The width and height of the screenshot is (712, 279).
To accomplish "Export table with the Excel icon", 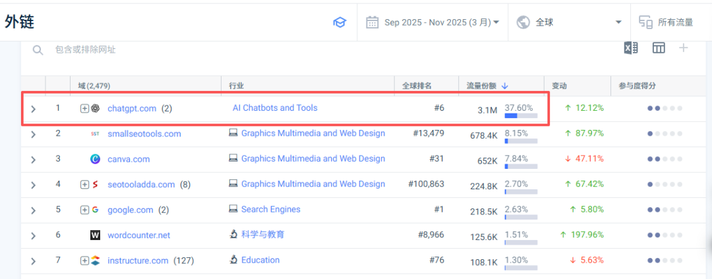I will pos(631,48).
